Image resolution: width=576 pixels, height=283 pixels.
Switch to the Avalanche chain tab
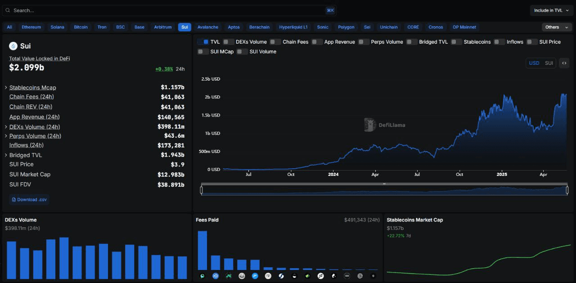point(208,27)
